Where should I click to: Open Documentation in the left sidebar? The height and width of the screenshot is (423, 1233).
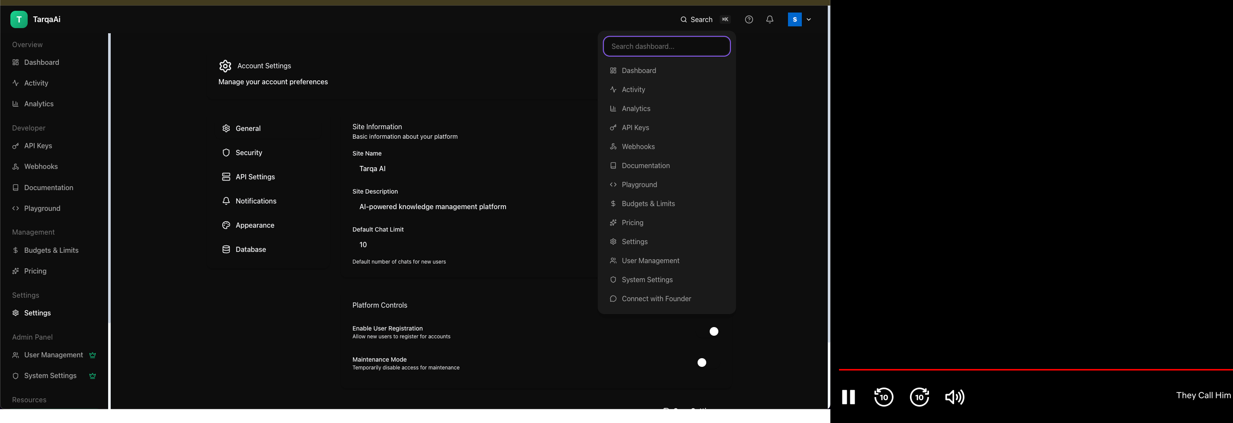coord(54,188)
